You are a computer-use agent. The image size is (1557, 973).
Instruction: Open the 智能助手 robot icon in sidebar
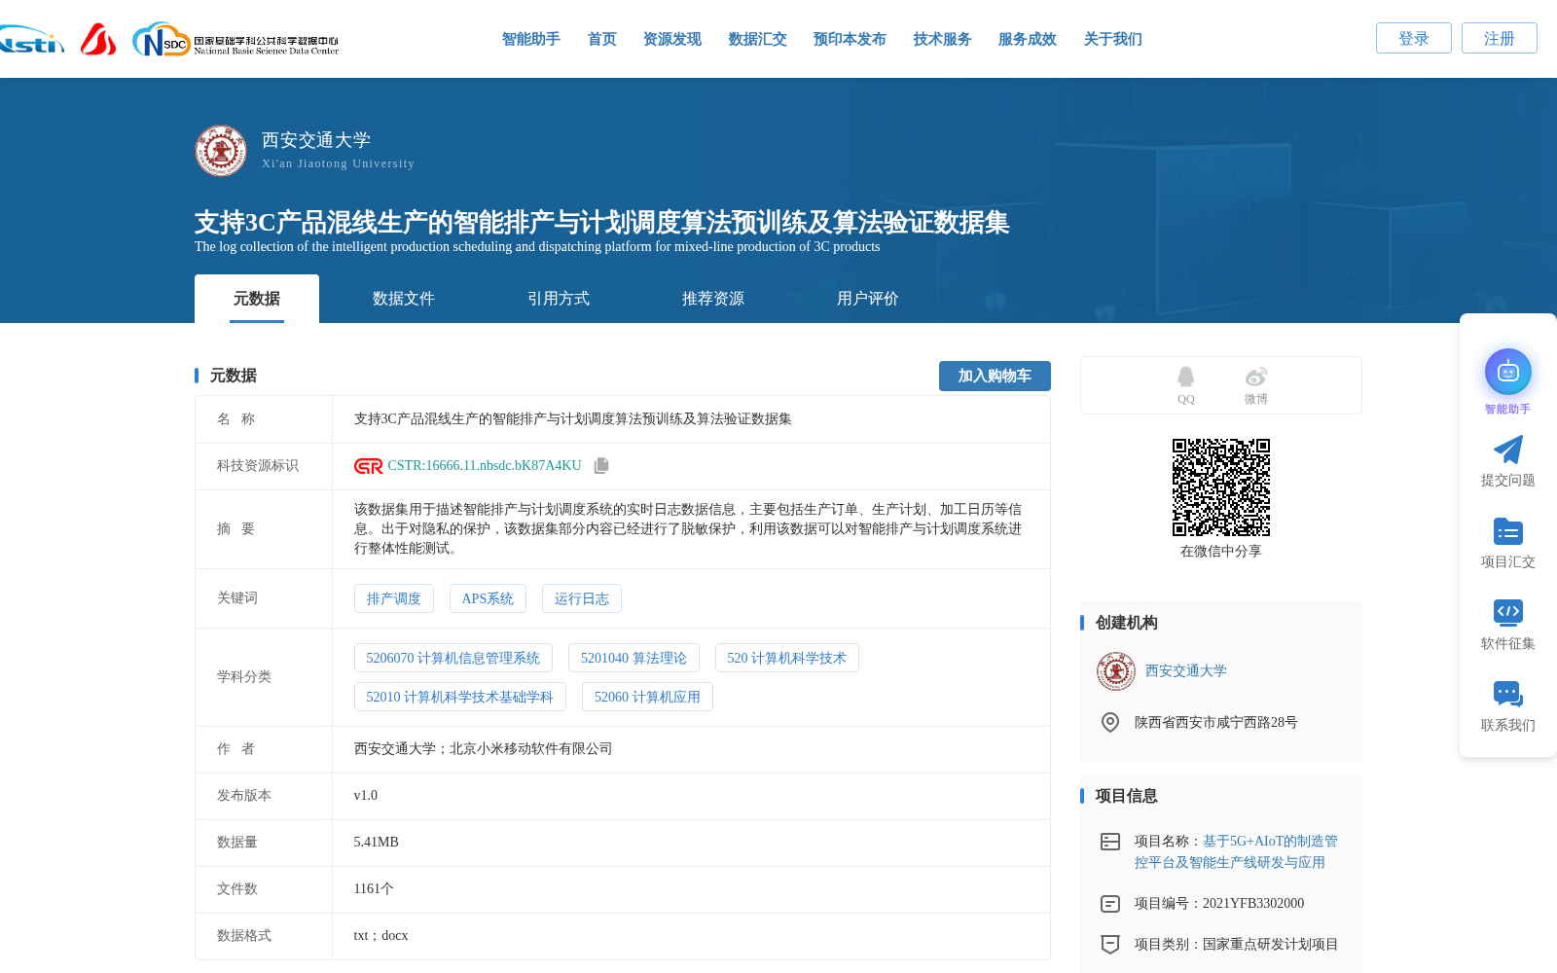click(x=1508, y=372)
